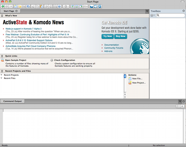Click the Komodo lizard logo image

tap(140, 46)
